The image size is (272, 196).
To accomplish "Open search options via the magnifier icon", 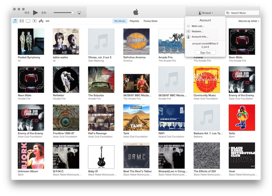I will coord(228,13).
